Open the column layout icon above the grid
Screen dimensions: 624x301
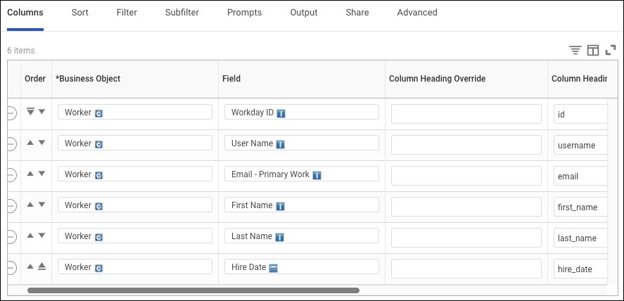coord(593,50)
